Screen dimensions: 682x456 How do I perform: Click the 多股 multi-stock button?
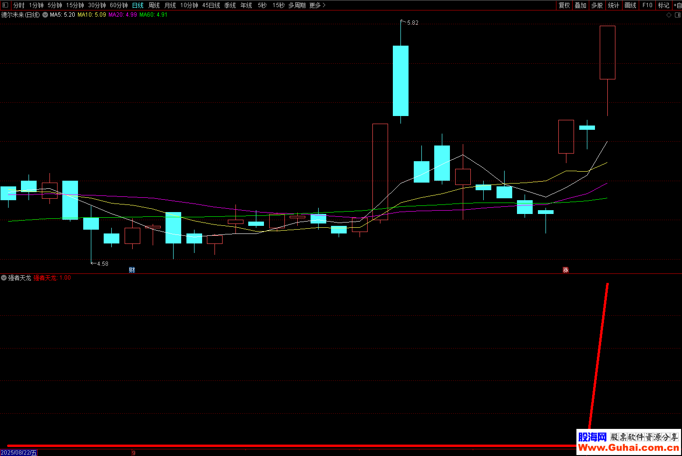pos(597,5)
